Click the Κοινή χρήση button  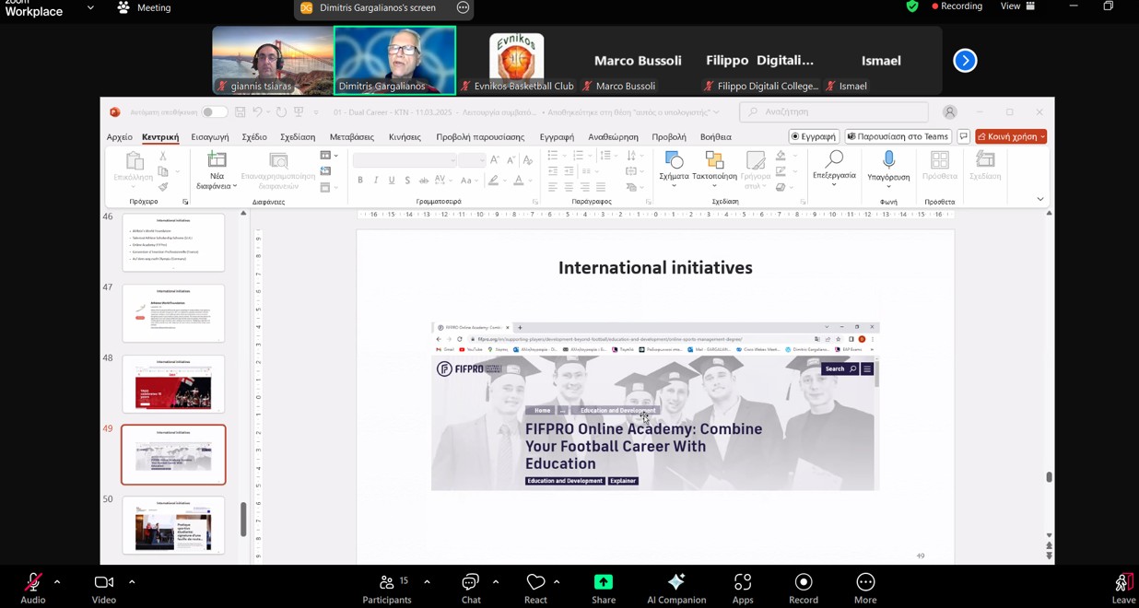click(1011, 136)
